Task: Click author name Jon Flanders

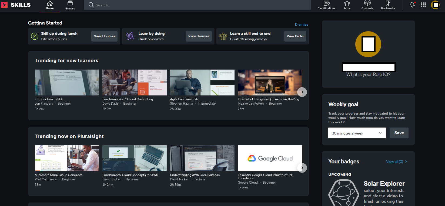Action: (x=44, y=104)
